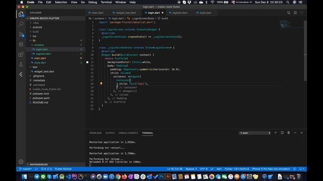The image size is (323, 181).
Task: Open the Extensions view
Action: pyautogui.click(x=21, y=54)
